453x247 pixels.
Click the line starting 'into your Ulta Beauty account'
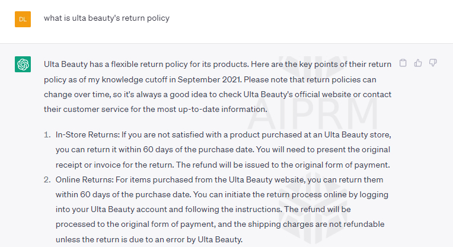(203, 210)
